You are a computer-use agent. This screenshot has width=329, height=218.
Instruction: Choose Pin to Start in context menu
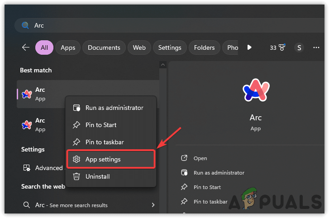(x=101, y=125)
